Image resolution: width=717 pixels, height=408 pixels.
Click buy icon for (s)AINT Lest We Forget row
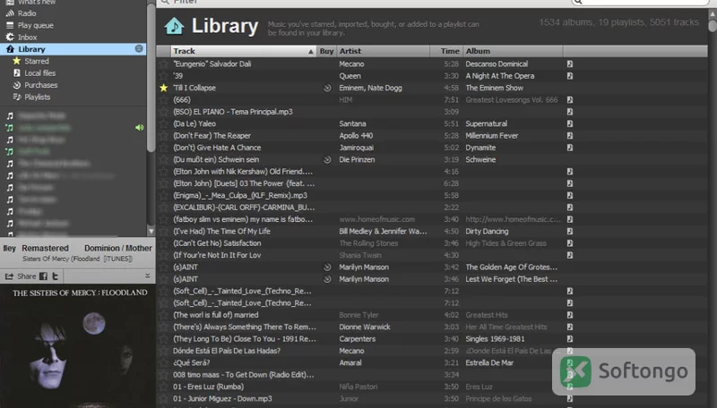pyautogui.click(x=327, y=279)
